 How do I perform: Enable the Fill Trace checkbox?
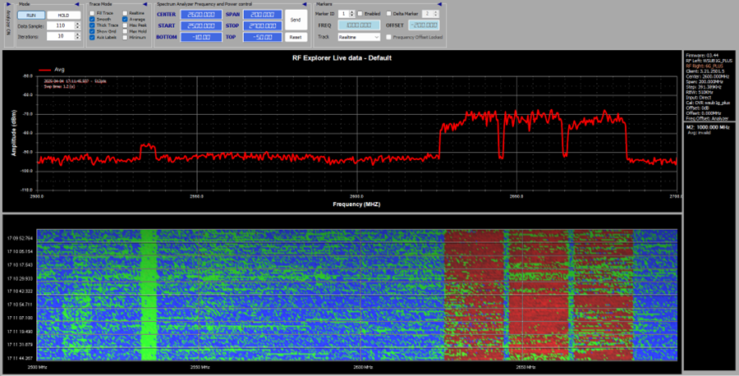92,14
